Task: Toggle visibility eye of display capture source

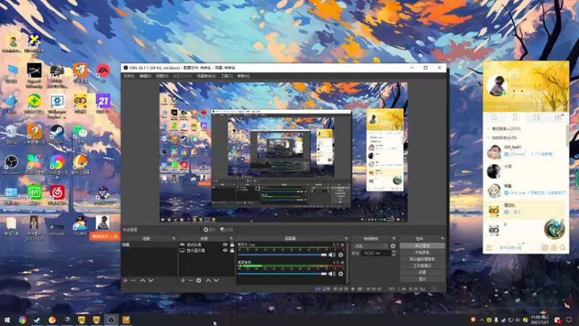Action: tap(225, 250)
